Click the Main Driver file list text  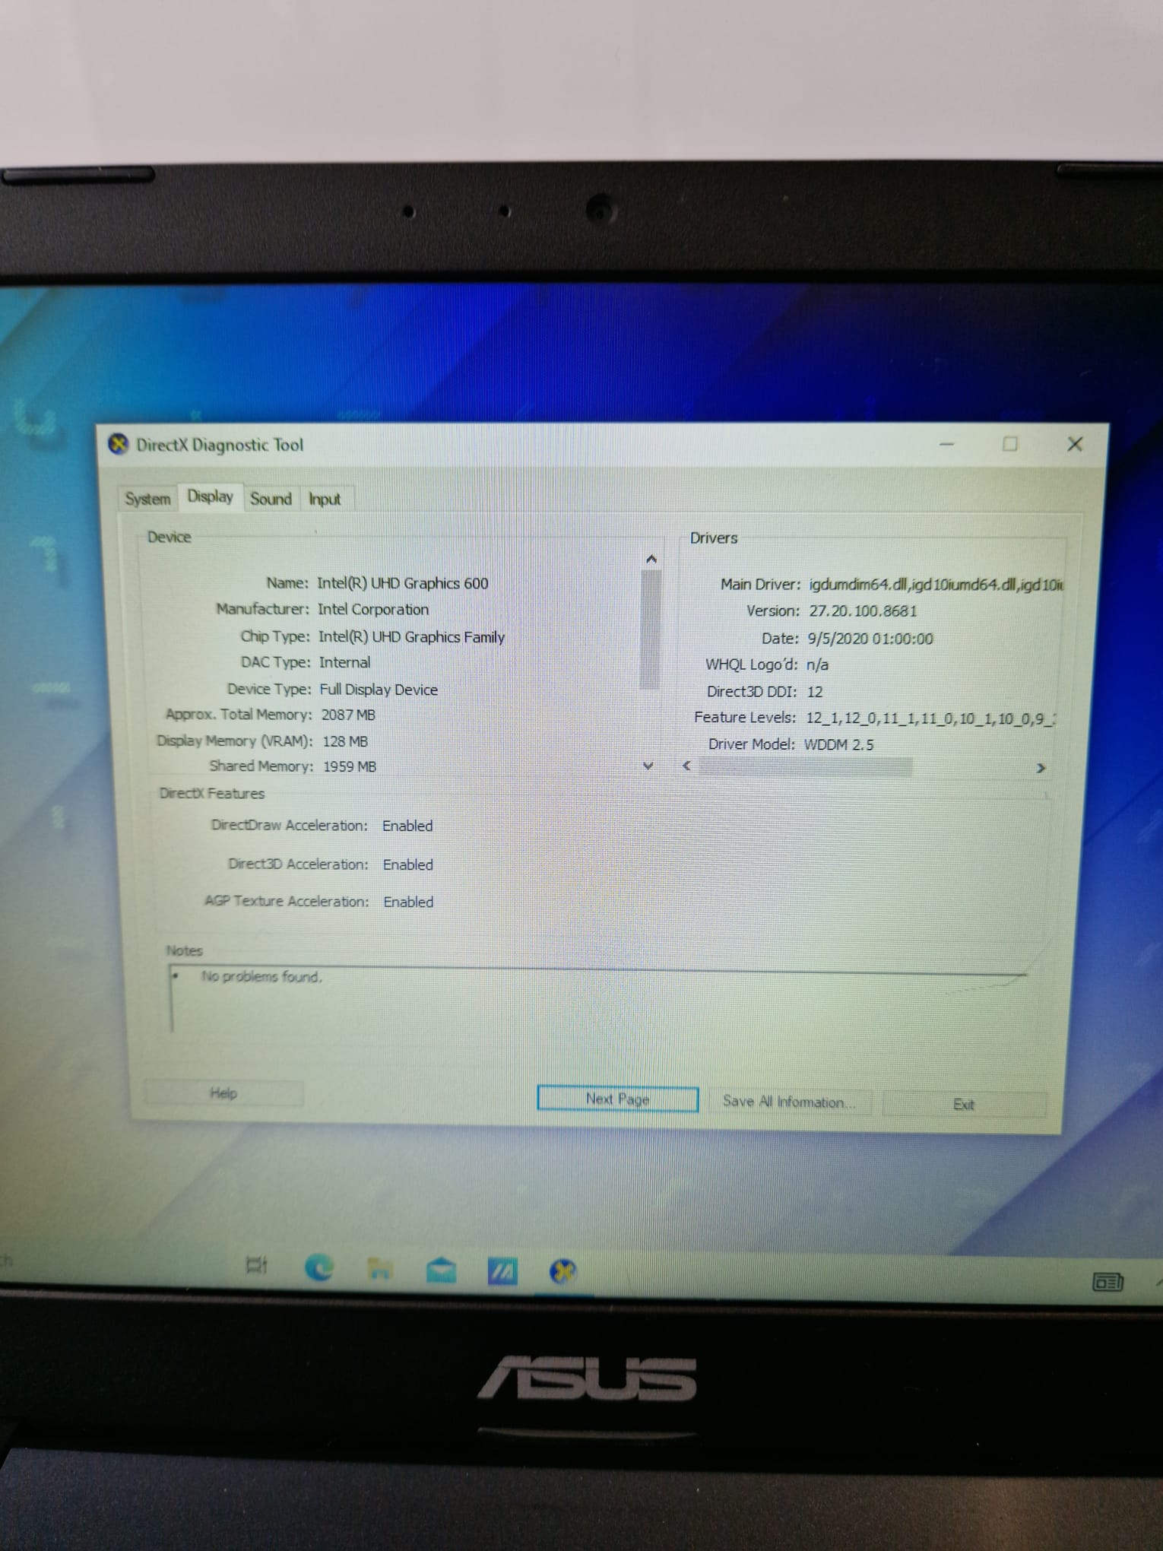[x=936, y=585]
